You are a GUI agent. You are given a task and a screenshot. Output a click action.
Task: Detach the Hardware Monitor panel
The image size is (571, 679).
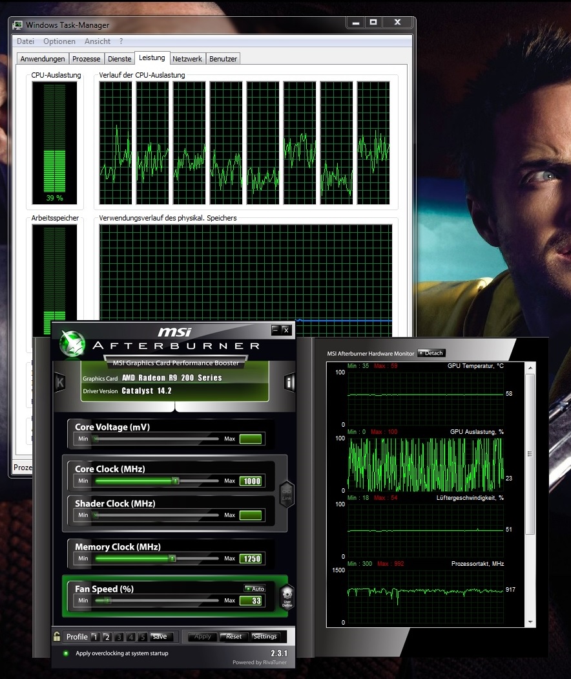coord(431,353)
